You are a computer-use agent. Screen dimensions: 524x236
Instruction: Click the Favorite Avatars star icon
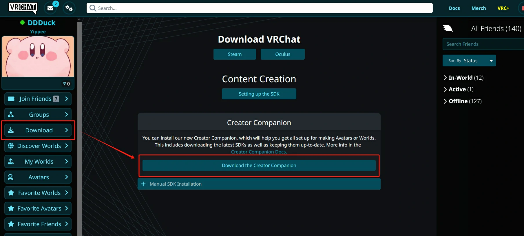(11, 208)
